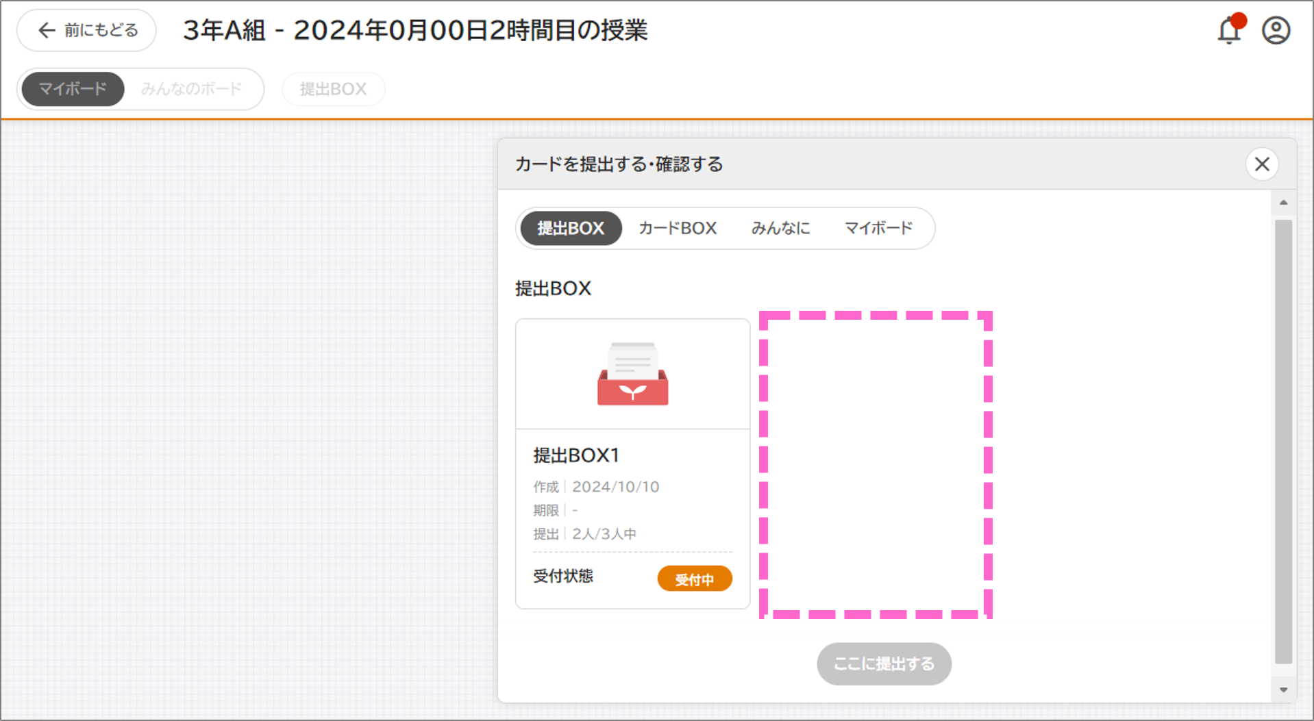Screen dimensions: 1314x721
Task: Select the カードBOX tab
Action: click(x=678, y=228)
